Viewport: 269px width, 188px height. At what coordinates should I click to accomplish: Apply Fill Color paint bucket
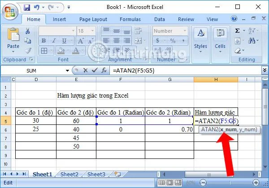coord(61,51)
